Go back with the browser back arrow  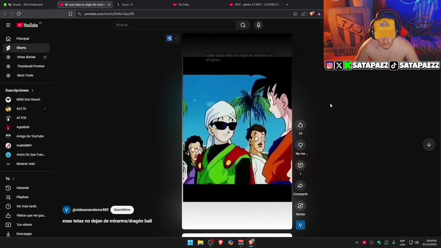tap(5, 14)
